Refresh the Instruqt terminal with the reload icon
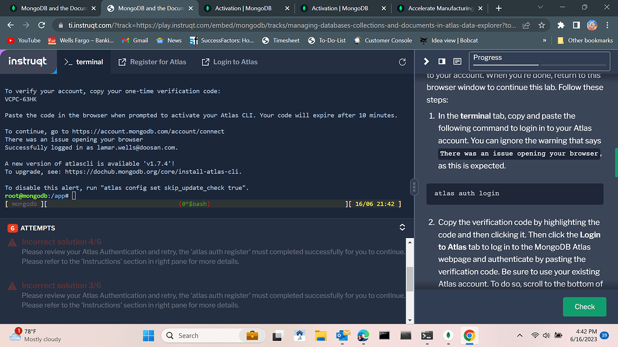618x347 pixels. pos(403,62)
